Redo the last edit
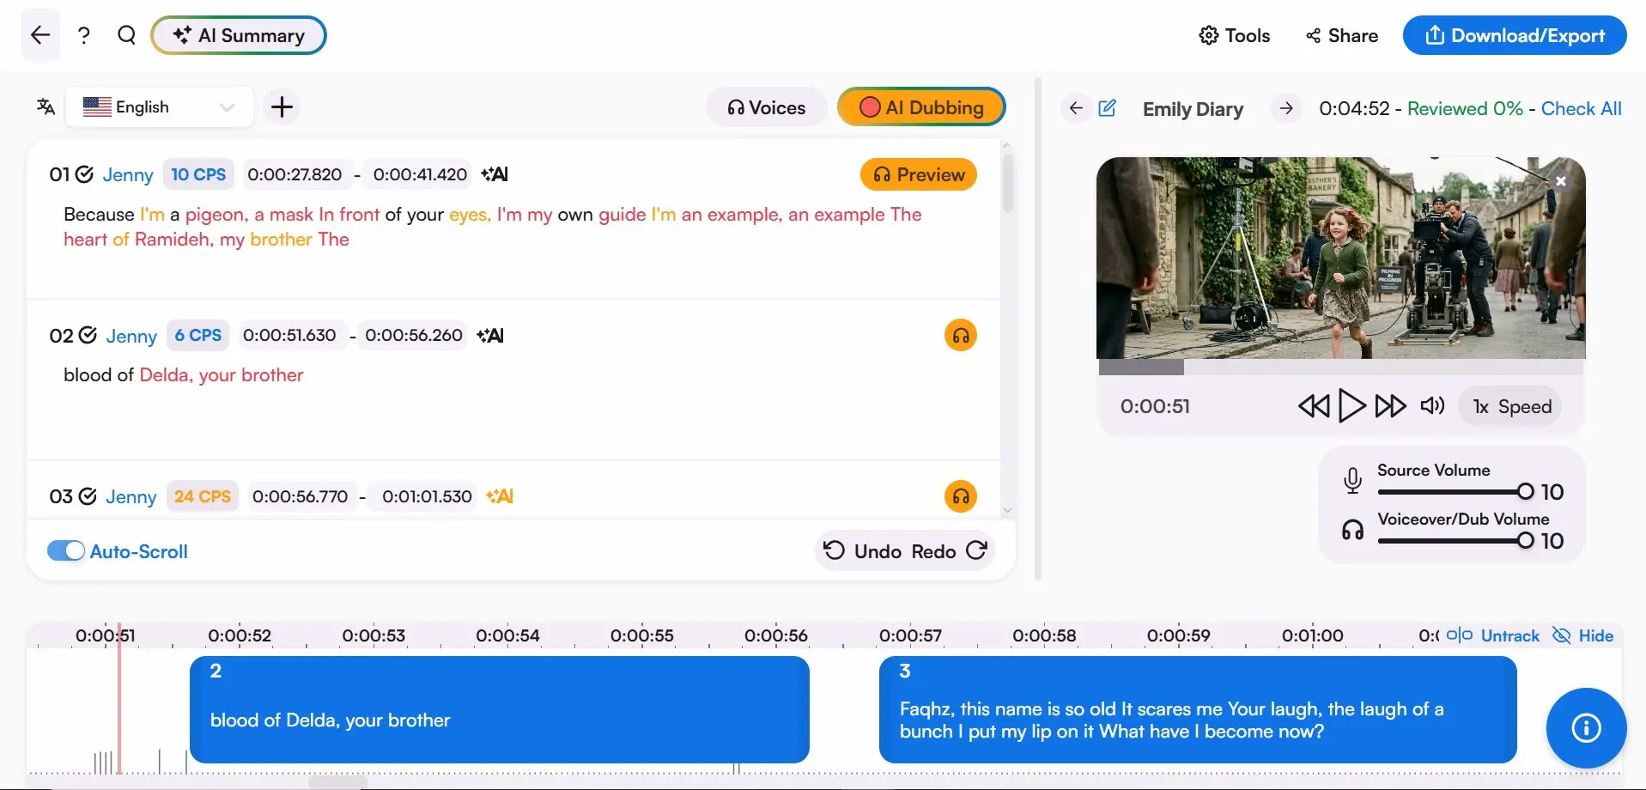The image size is (1646, 790). tap(949, 550)
